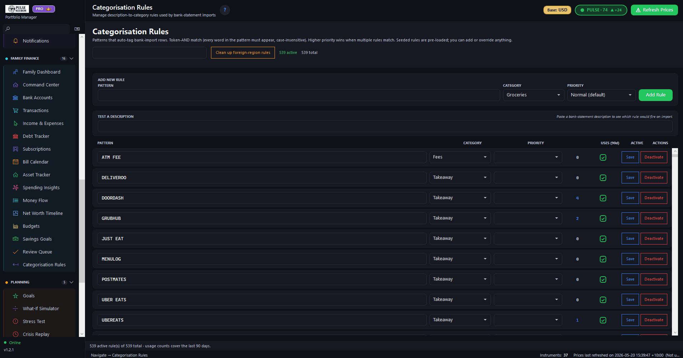Click the Savings Goals icon
Viewport: 683px width, 358px height.
pos(15,239)
